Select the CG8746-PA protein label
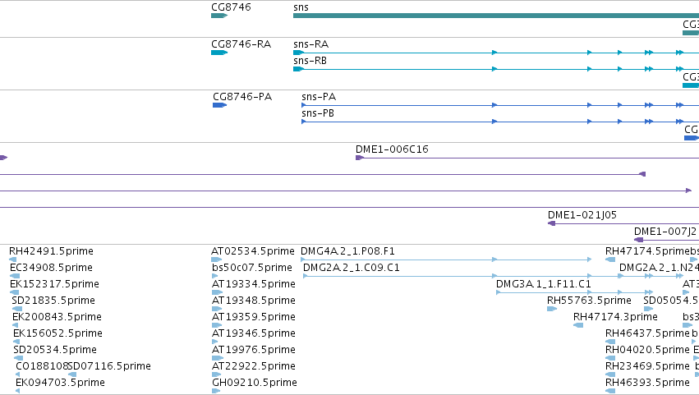Image resolution: width=699 pixels, height=395 pixels. [242, 97]
